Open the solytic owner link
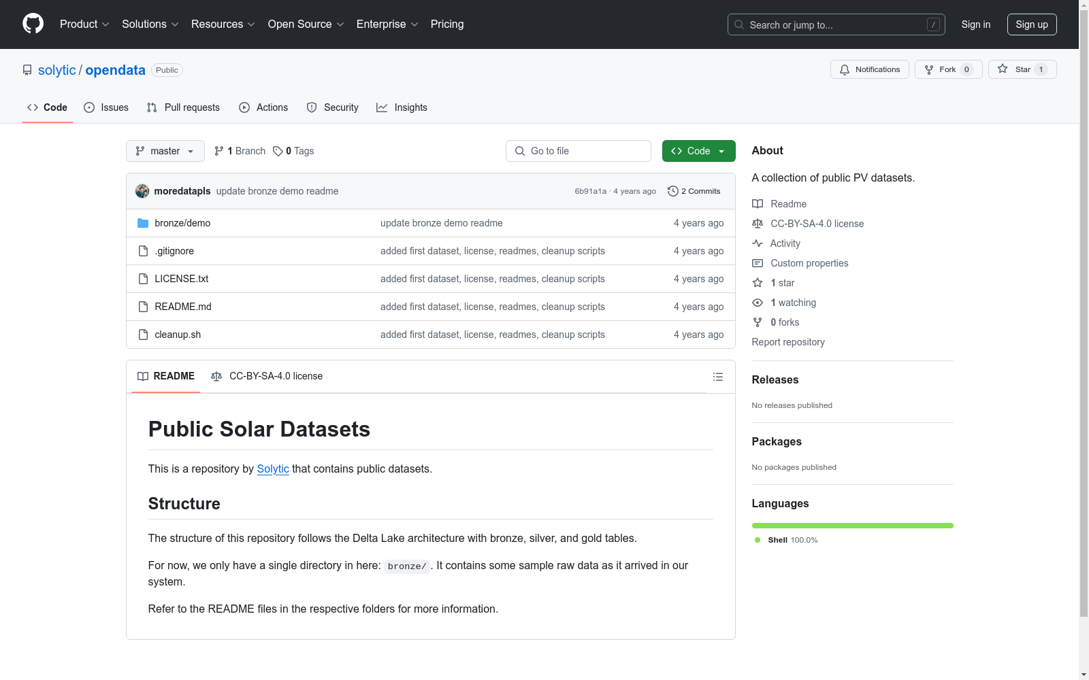1089x680 pixels. [57, 70]
